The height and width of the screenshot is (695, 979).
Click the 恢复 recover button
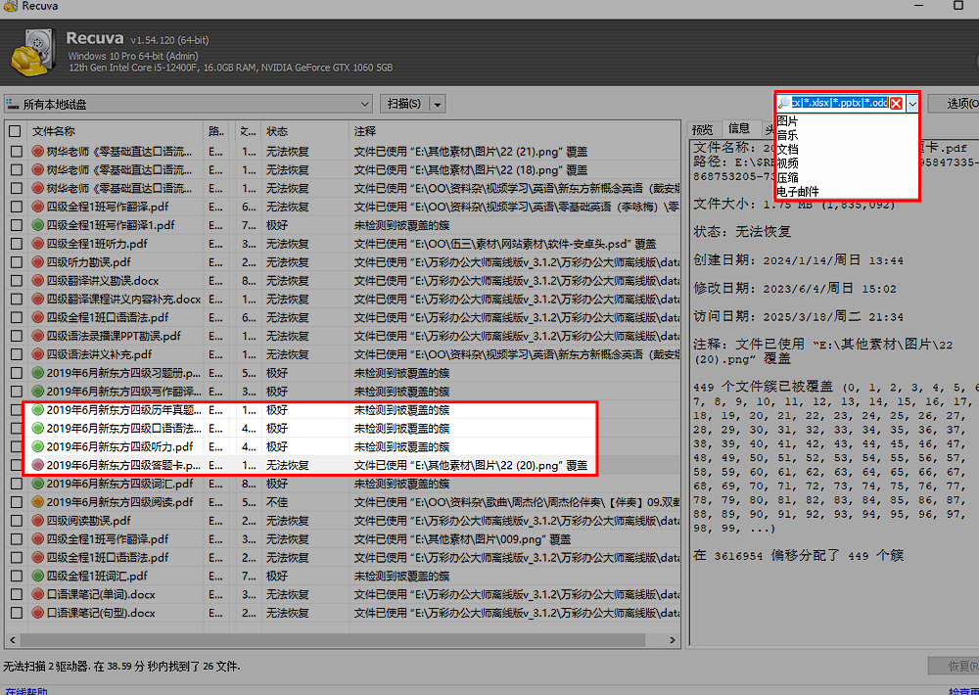(x=954, y=667)
